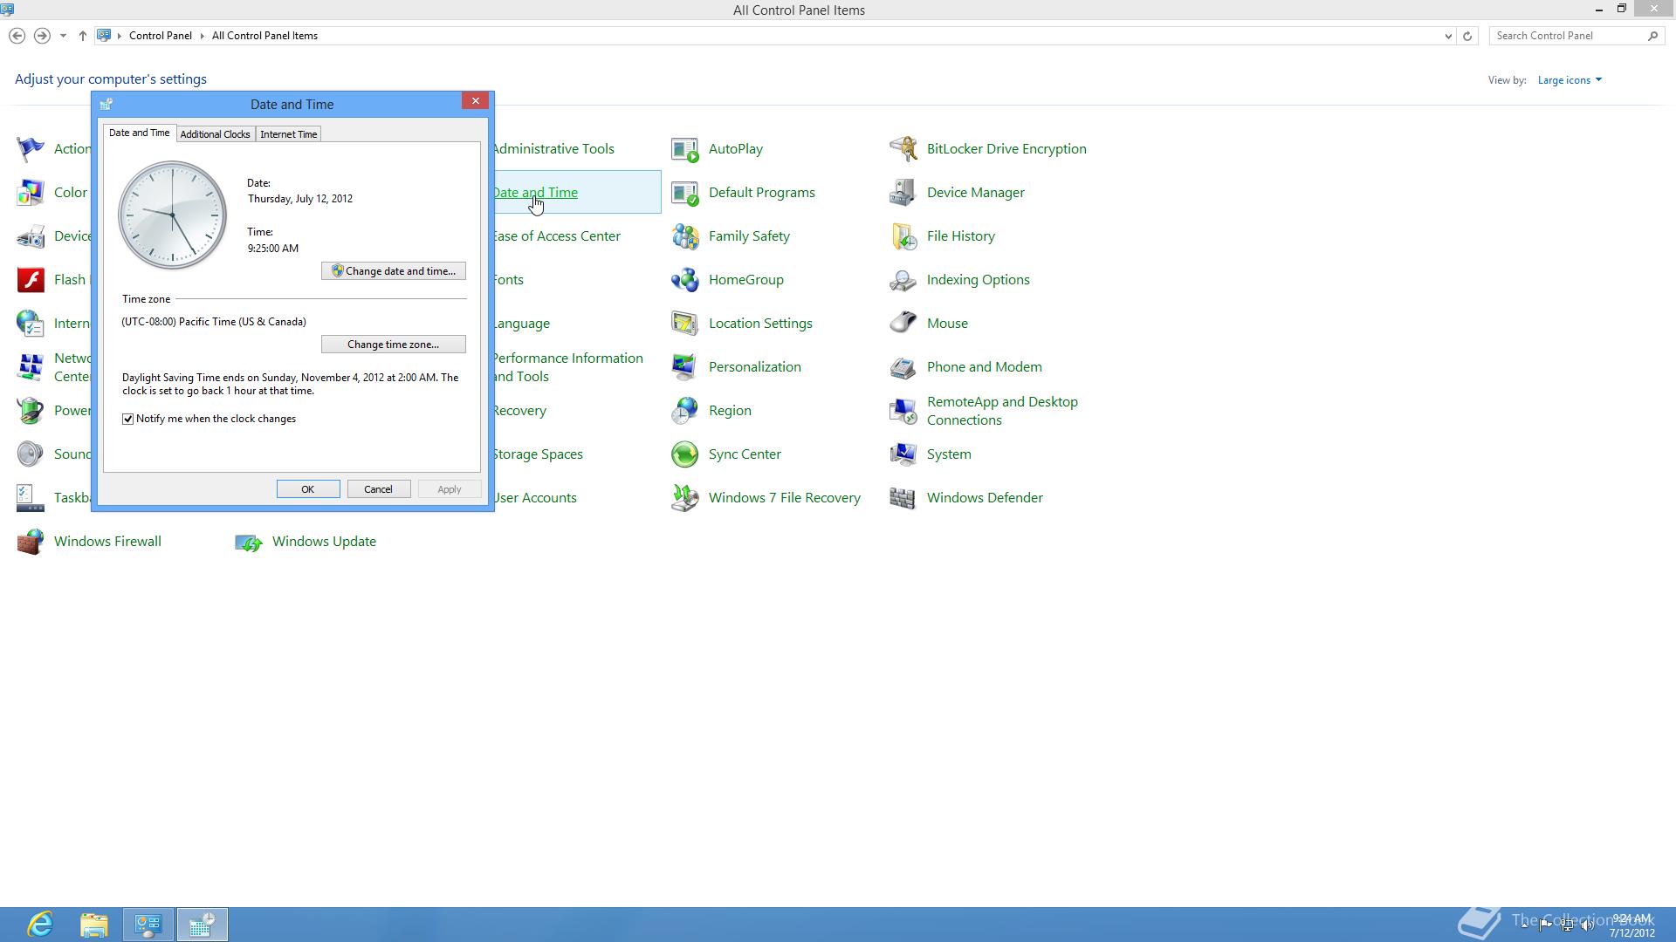Open Performance Information and Tools link

point(567,367)
